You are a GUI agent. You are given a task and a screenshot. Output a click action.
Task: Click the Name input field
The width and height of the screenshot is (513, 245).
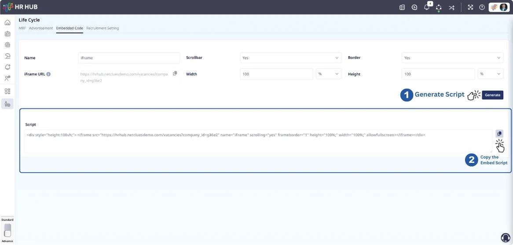tap(129, 58)
